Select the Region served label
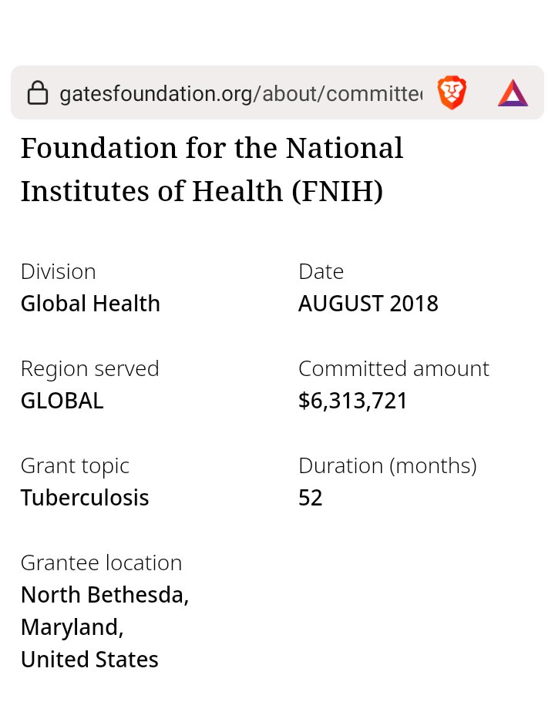555x712 pixels. click(89, 368)
